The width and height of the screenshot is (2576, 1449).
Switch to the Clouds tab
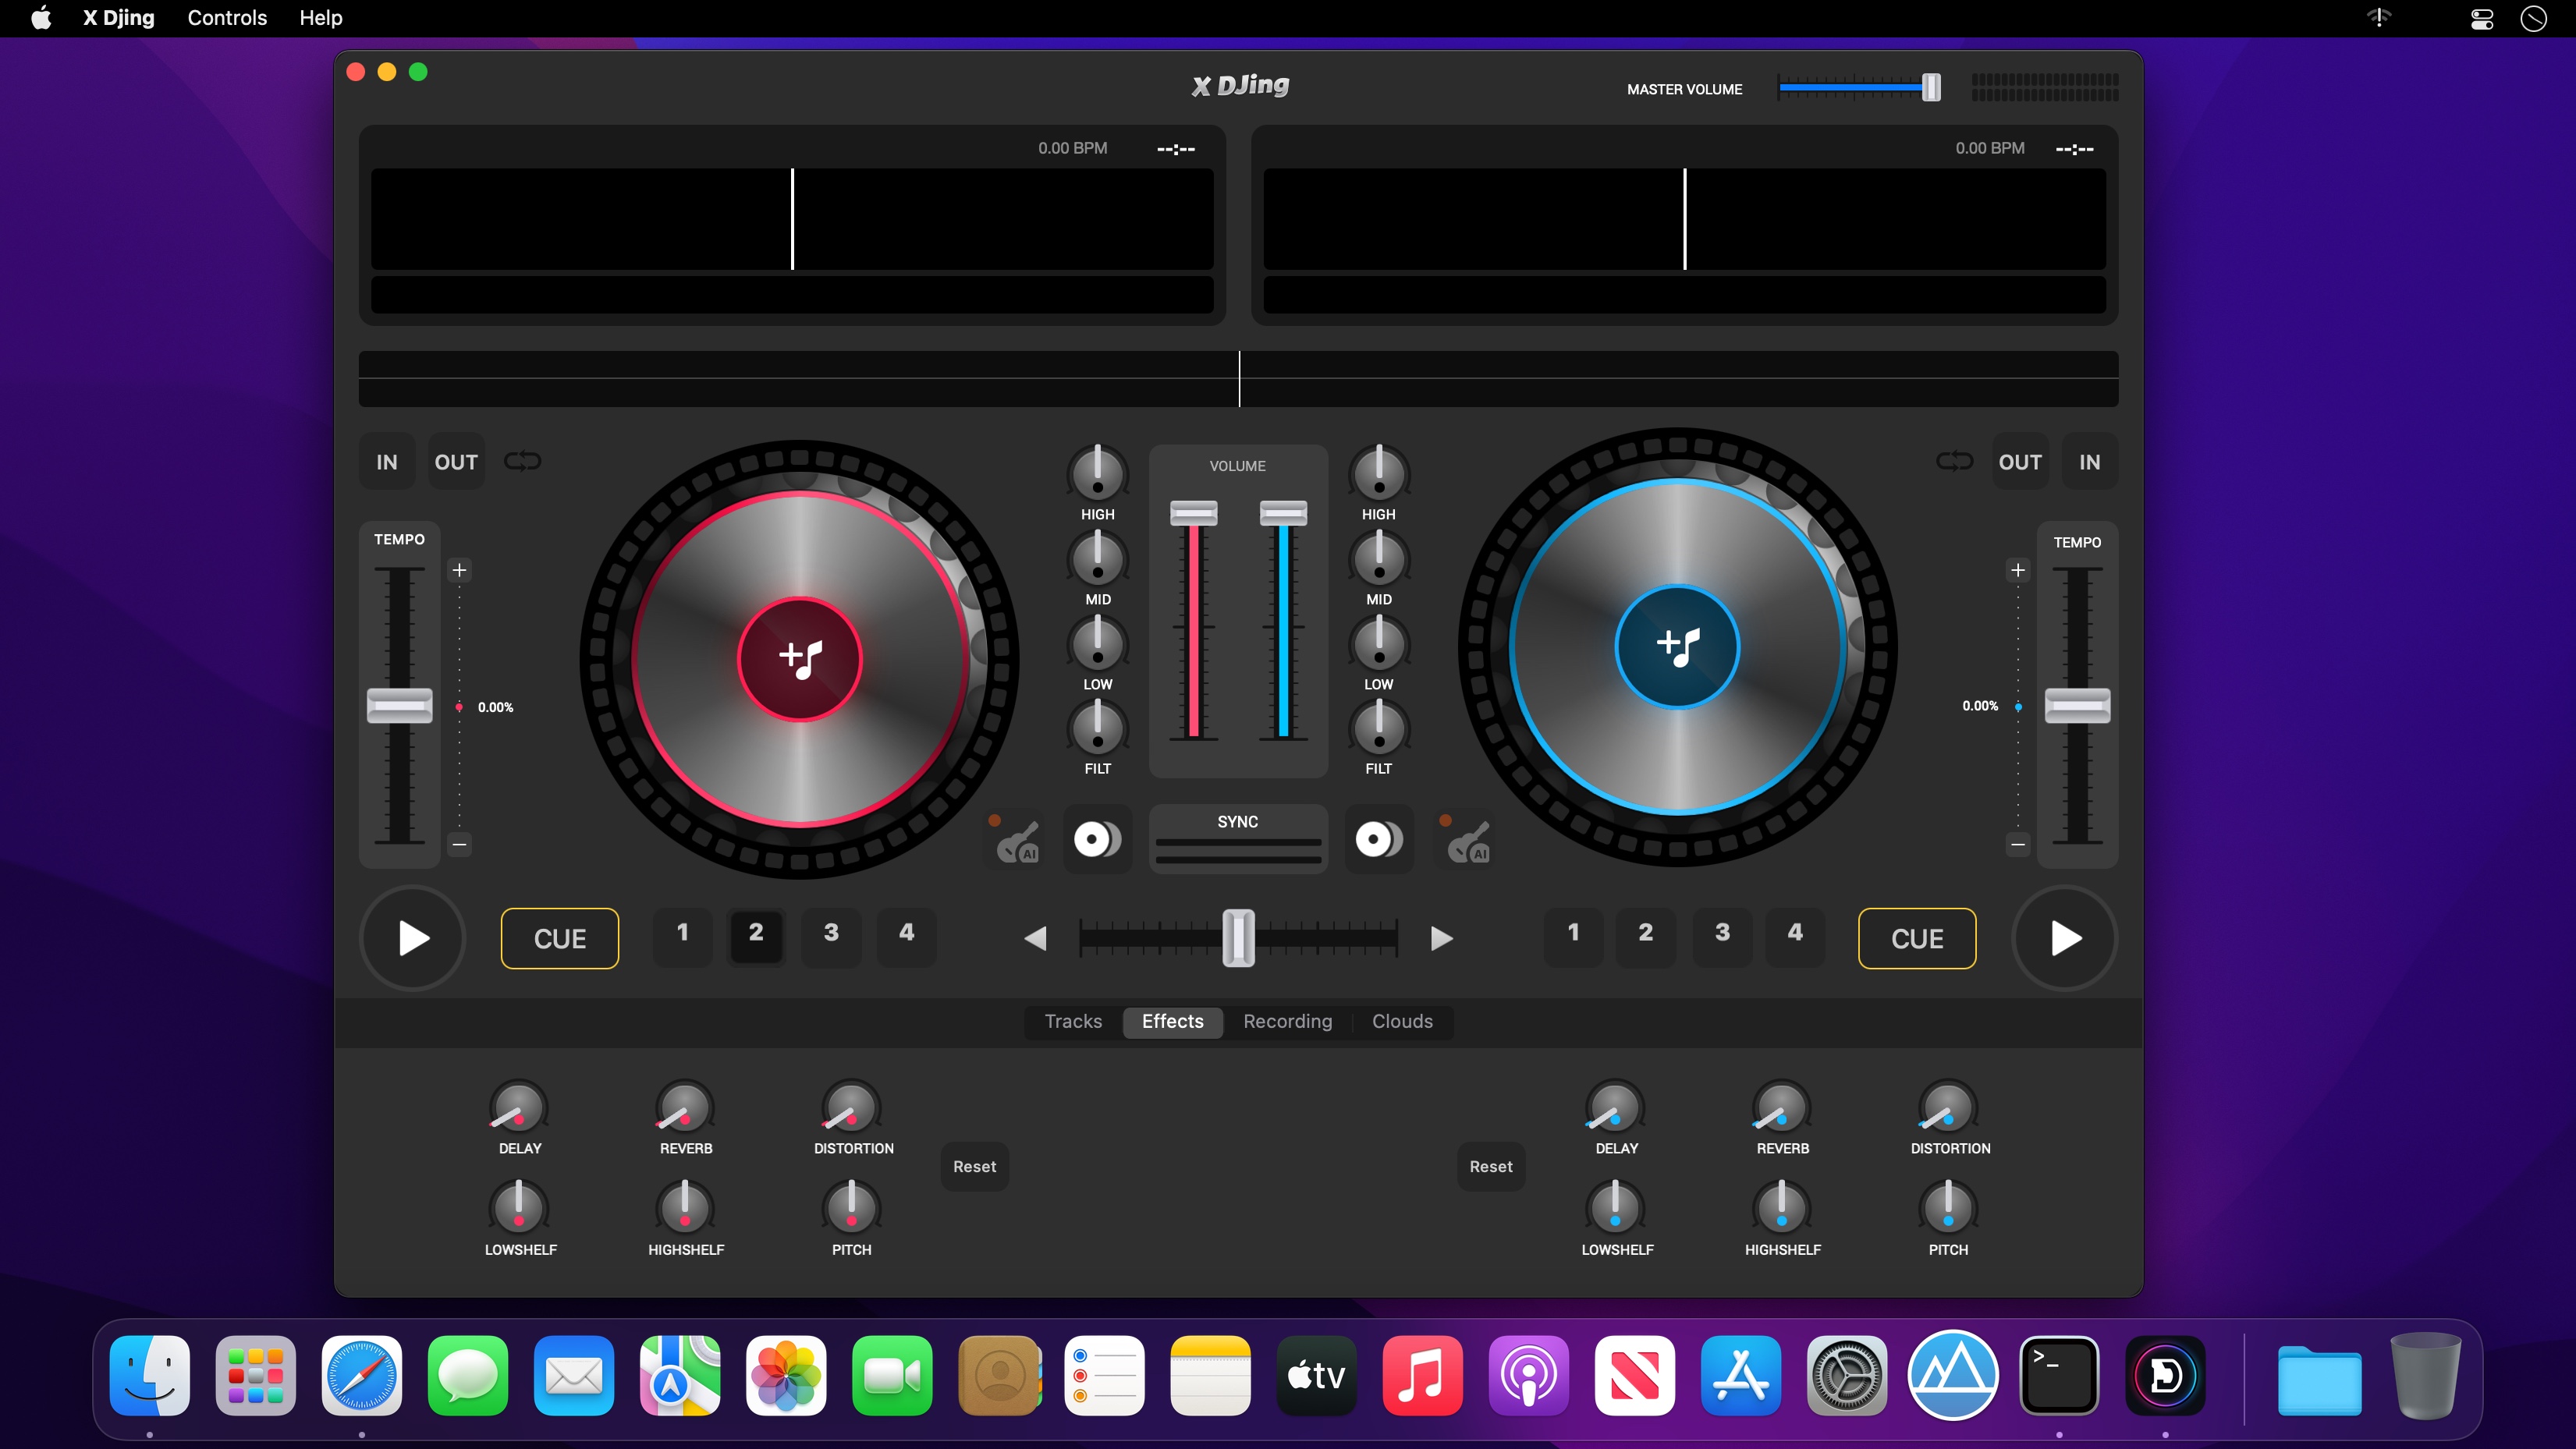coord(1402,1021)
